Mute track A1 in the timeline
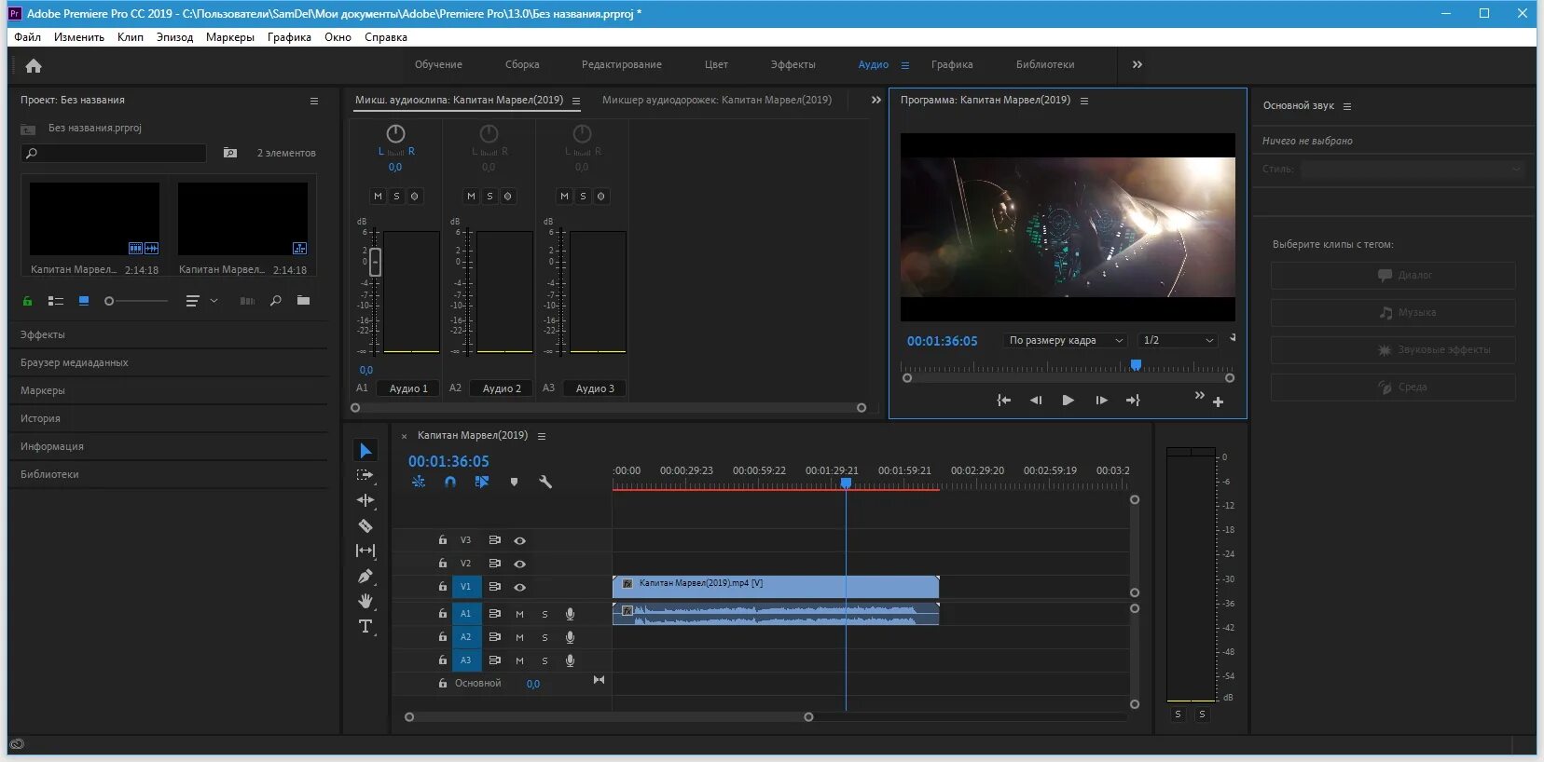Screen dimensions: 1544x762 pos(519,614)
